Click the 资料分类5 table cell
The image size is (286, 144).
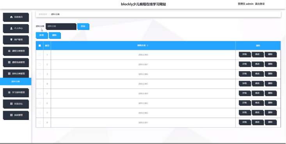(x=143, y=84)
